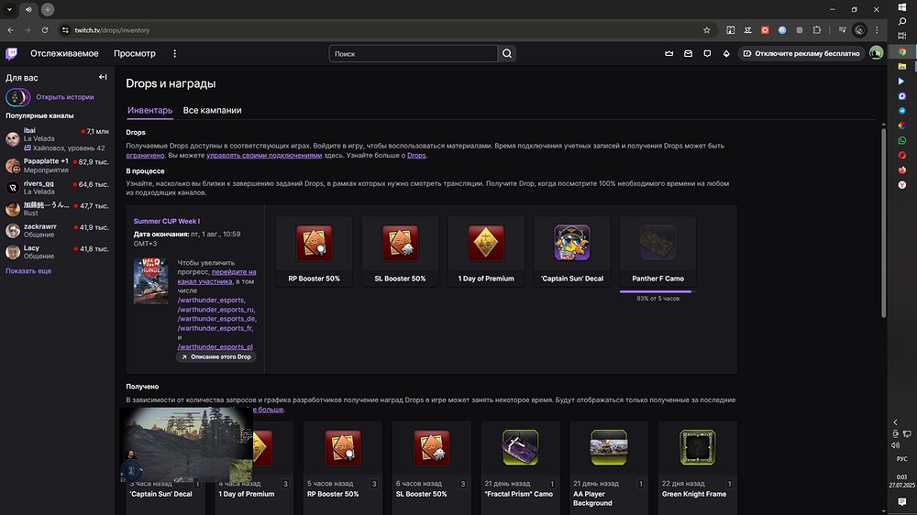Click the mini stream player thumbnail
Viewport: 917px width, 515px height.
pos(186,444)
